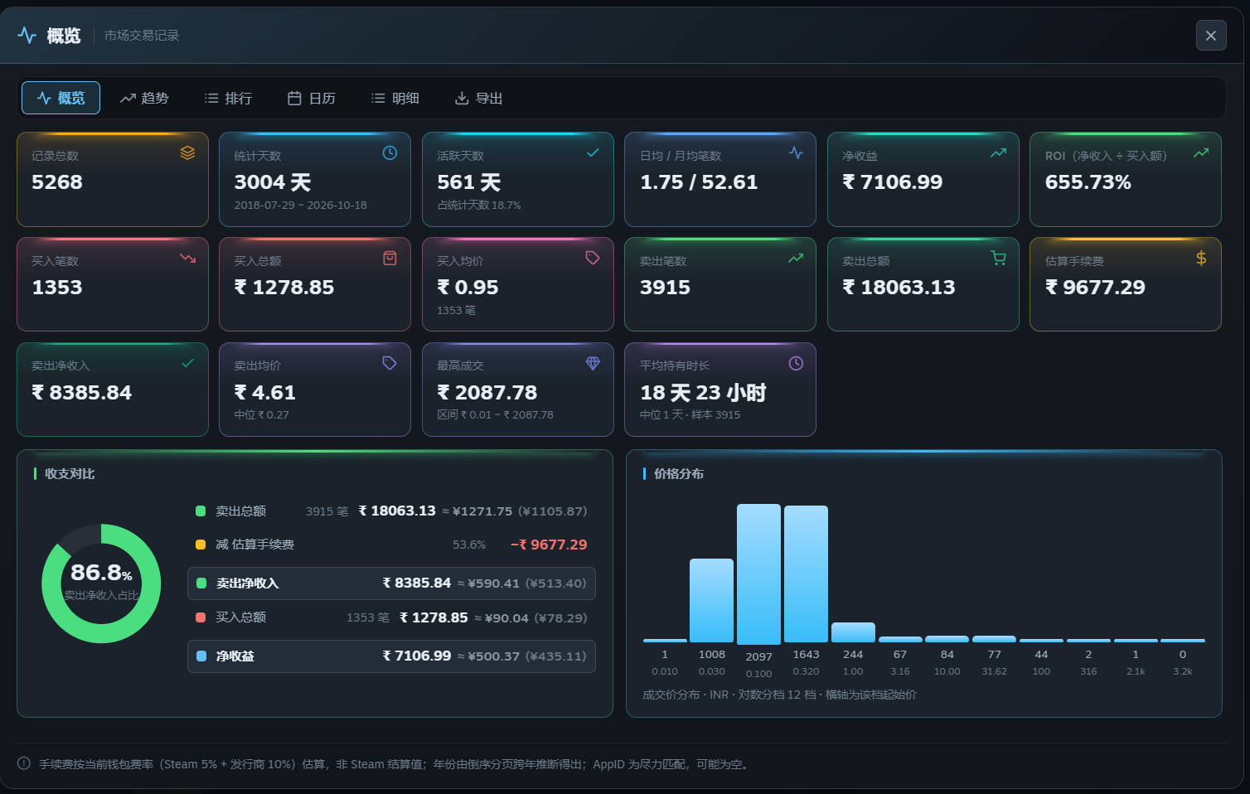Switch to the 趋势 tab
1250x794 pixels.
click(x=144, y=98)
